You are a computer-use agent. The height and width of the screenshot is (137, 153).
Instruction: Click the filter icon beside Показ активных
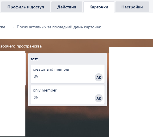13,27
